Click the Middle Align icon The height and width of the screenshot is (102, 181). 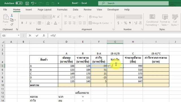[x=70, y=17]
